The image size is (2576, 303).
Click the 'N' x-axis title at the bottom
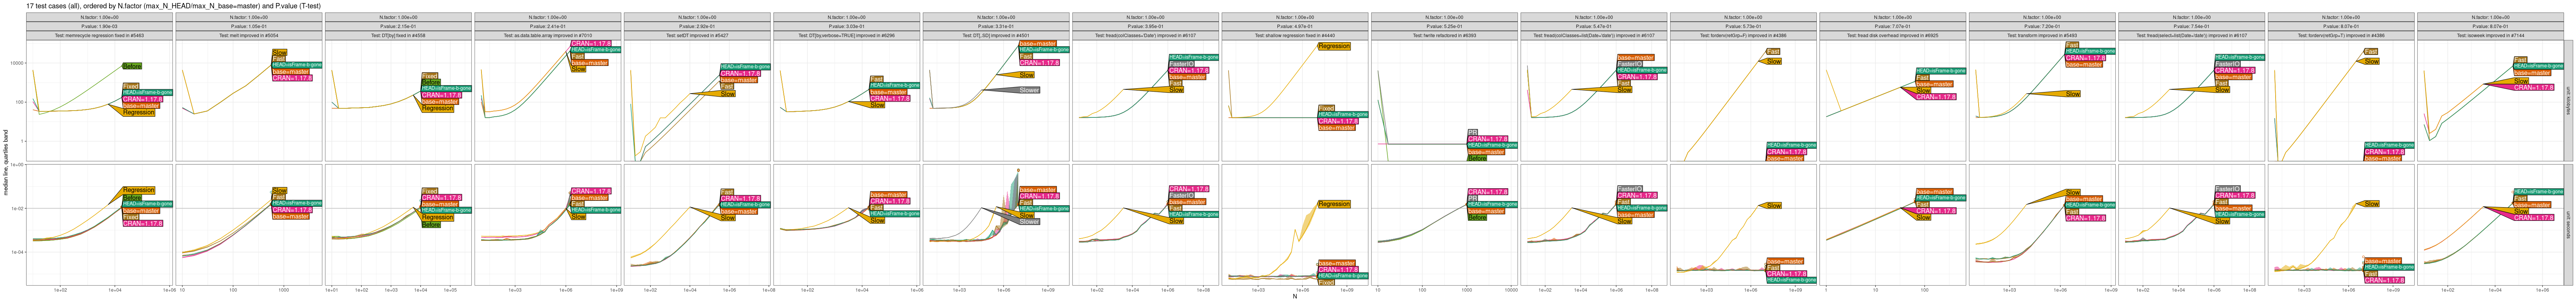[x=1294, y=297]
